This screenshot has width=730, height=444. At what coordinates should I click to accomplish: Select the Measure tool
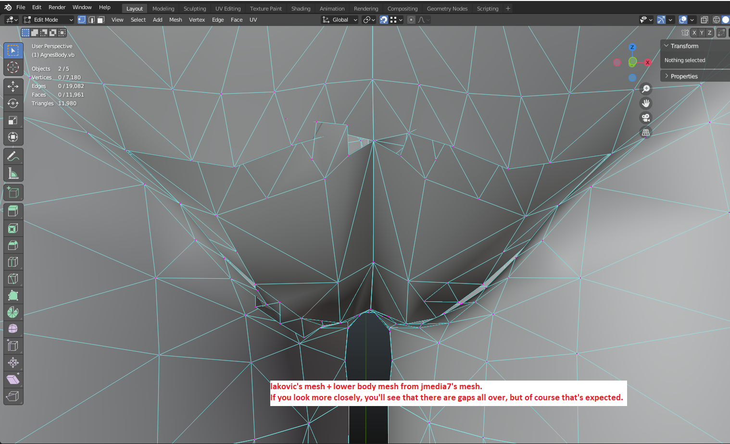pos(13,173)
